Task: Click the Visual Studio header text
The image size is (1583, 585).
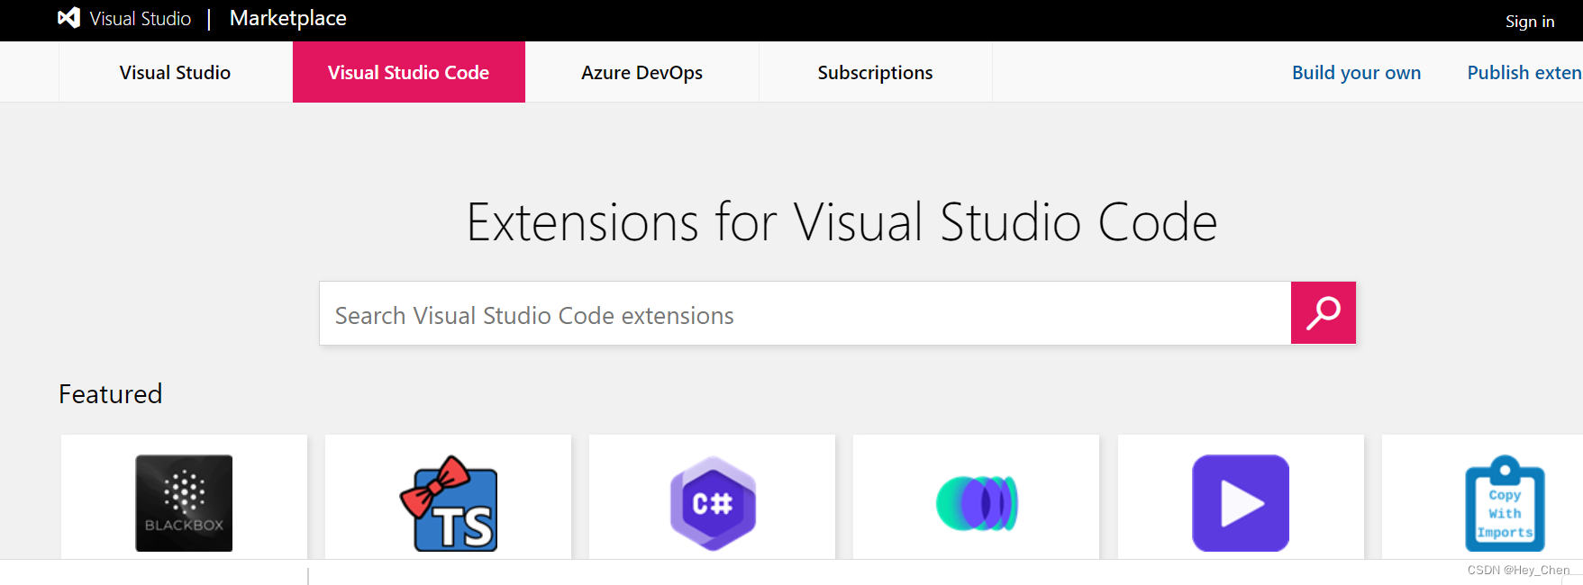Action: coord(141,18)
